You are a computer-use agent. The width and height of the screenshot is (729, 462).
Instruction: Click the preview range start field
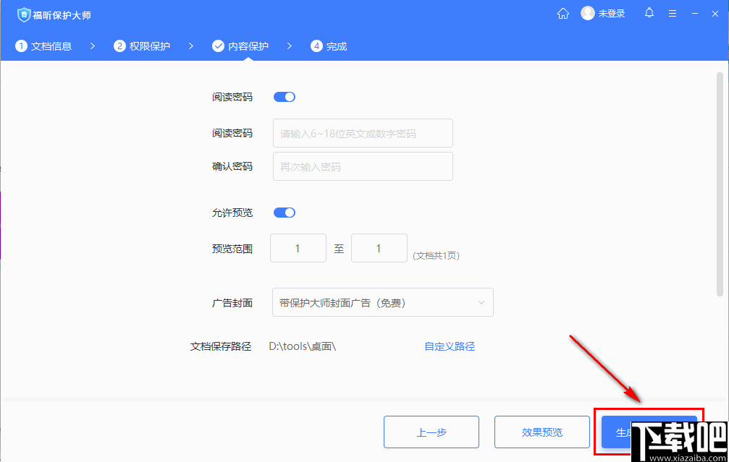coord(298,248)
